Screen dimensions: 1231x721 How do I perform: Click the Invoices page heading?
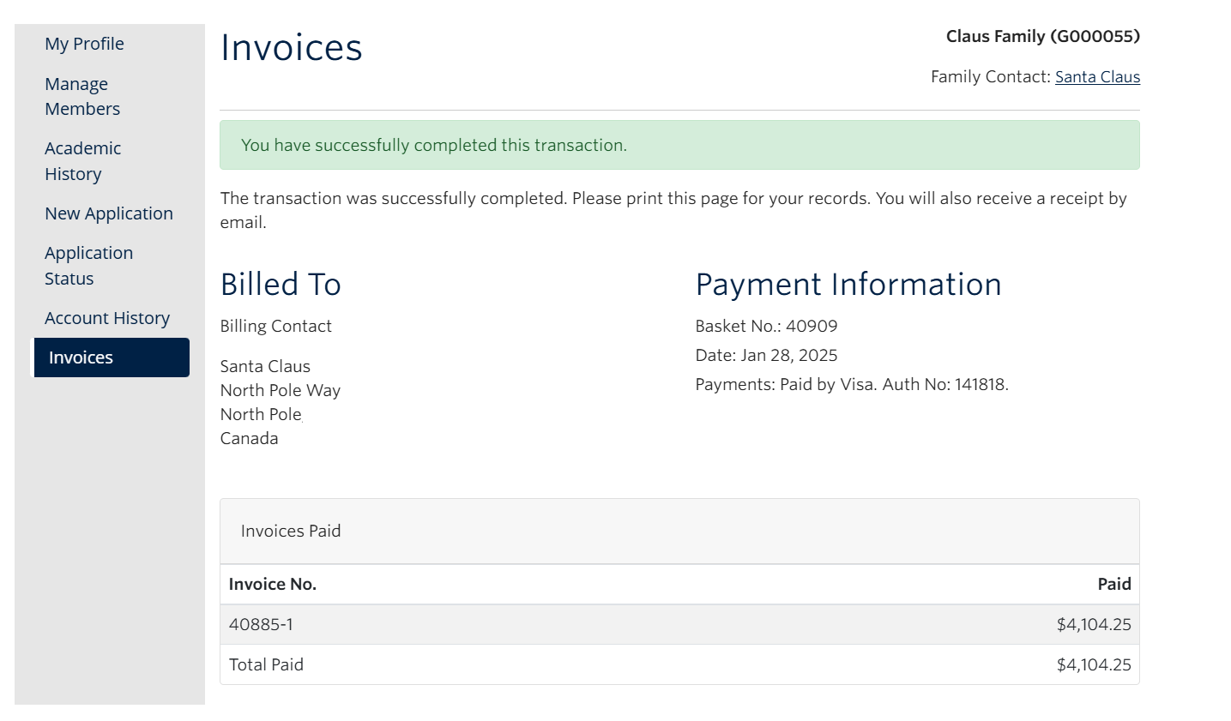291,48
